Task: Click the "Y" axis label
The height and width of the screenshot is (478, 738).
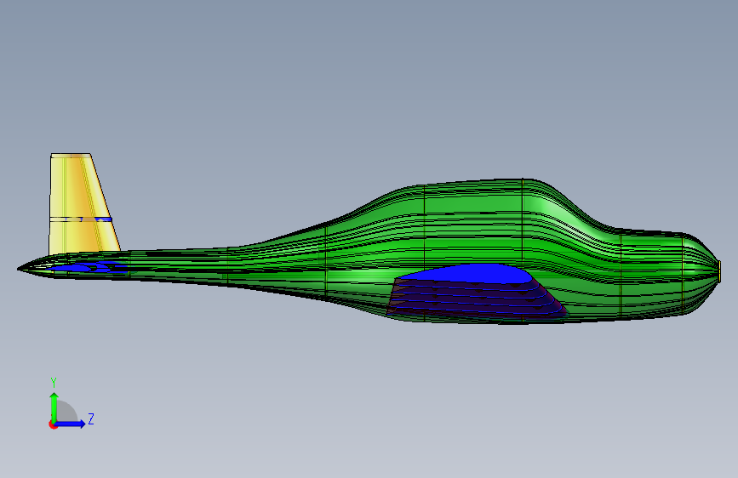Action: coord(54,383)
